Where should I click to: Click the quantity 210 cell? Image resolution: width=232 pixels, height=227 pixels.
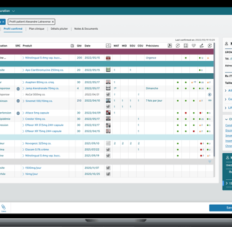(x=79, y=100)
